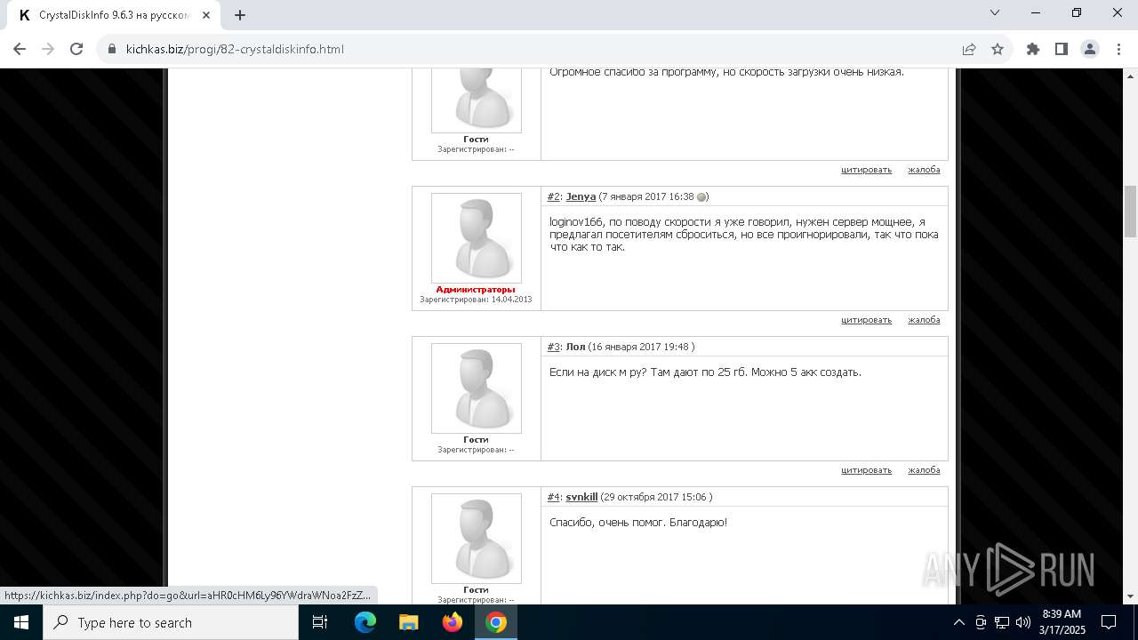The height and width of the screenshot is (640, 1138).
Task: Open comment permalink #3
Action: pos(554,347)
